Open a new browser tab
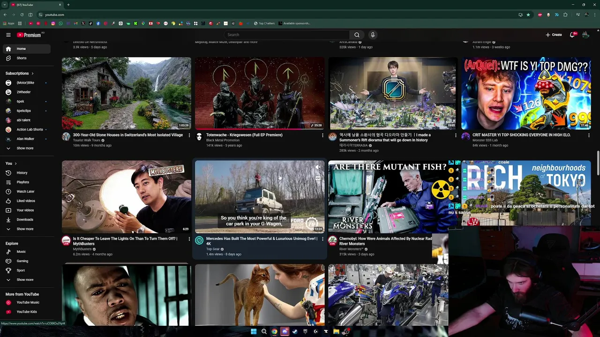The width and height of the screenshot is (600, 337). 68,5
